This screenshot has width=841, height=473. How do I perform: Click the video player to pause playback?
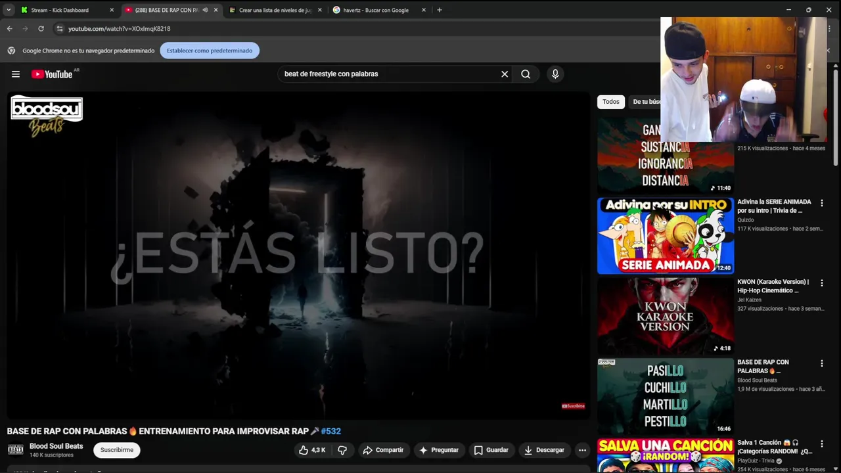[298, 255]
